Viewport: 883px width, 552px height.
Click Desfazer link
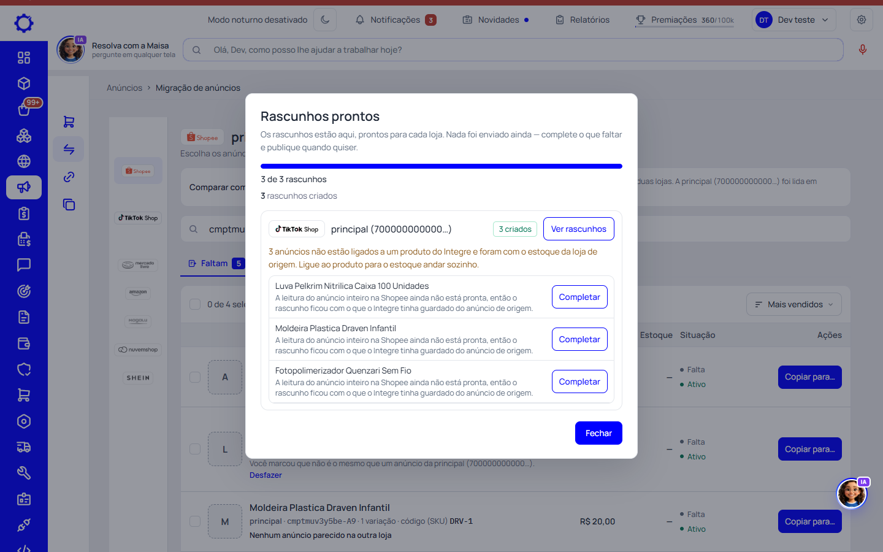pyautogui.click(x=266, y=475)
